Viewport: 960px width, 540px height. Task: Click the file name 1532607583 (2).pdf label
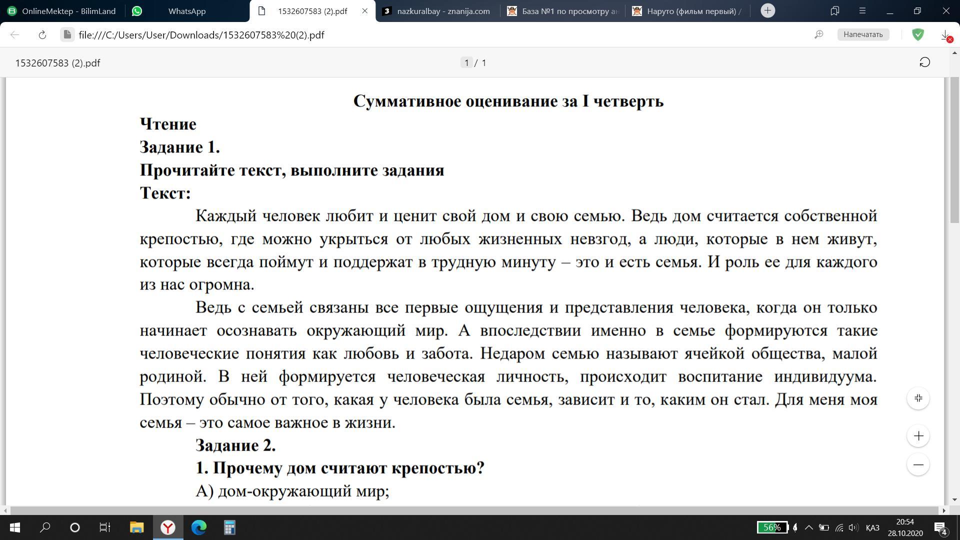tap(57, 63)
